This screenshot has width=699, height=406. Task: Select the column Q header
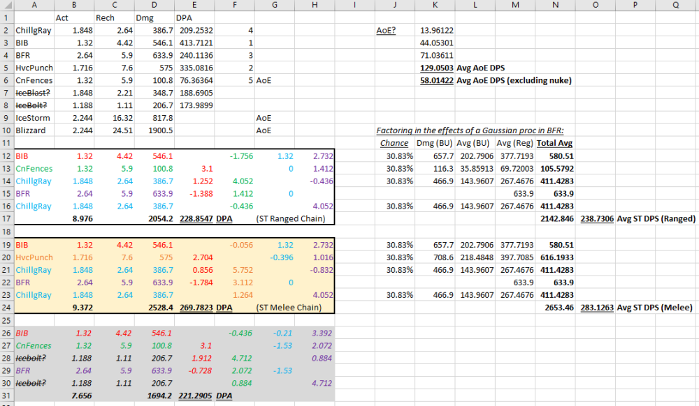(676, 5)
